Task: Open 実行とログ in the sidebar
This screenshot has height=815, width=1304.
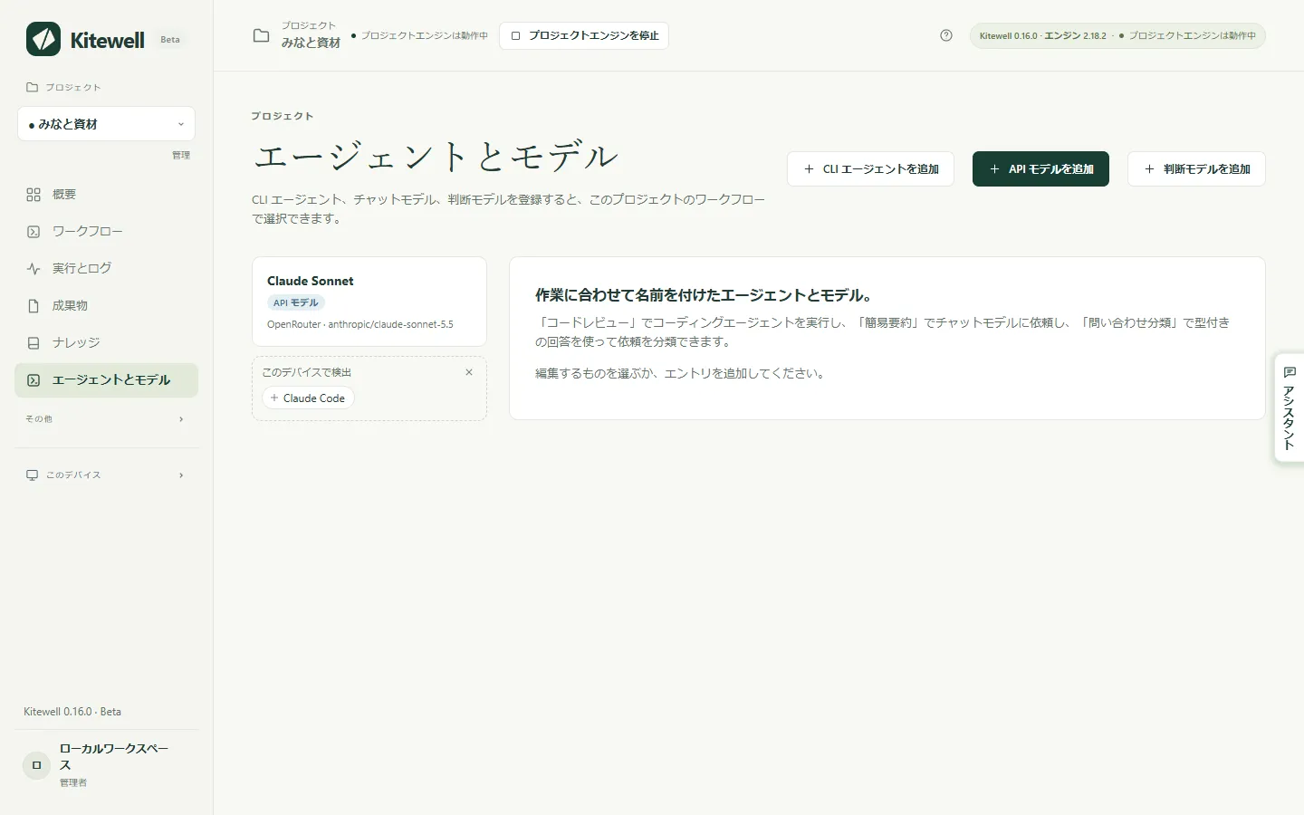Action: [106, 269]
